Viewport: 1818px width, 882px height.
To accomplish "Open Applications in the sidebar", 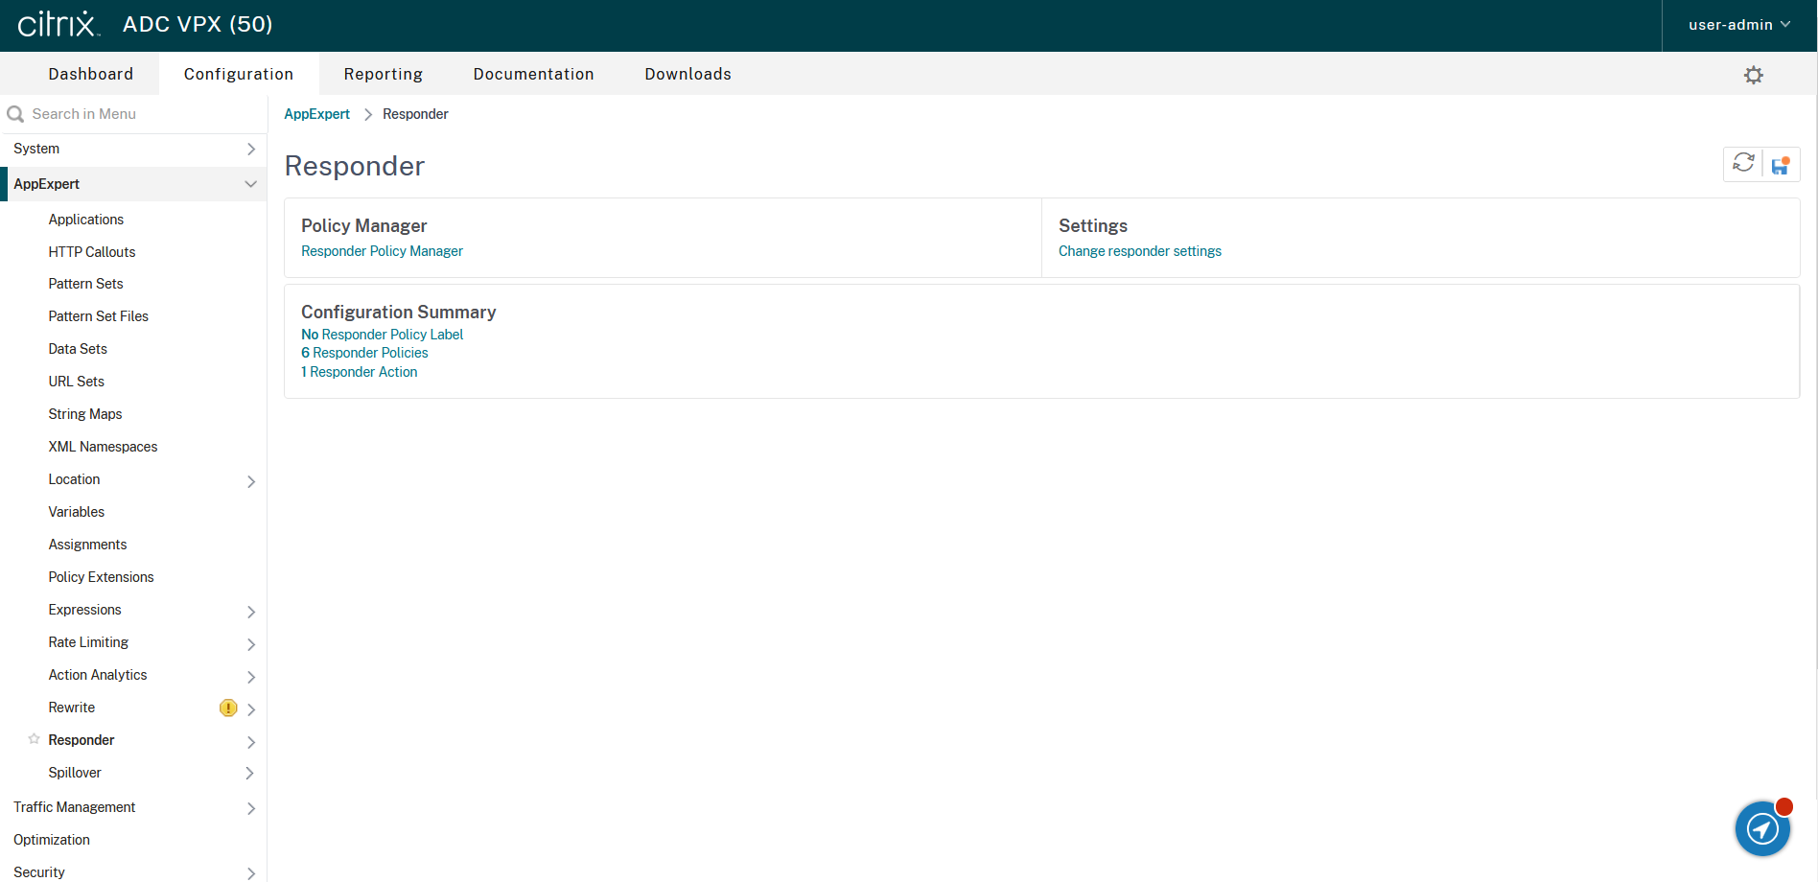I will pyautogui.click(x=86, y=220).
